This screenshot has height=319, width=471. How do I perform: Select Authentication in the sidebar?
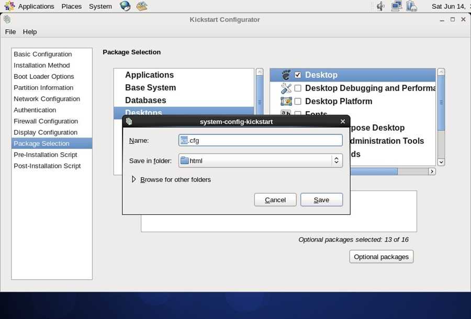(x=52, y=110)
